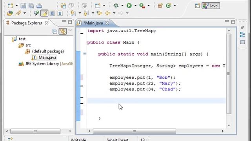
Task: Go Back with the yellow left arrow
Action: (x=108, y=13)
